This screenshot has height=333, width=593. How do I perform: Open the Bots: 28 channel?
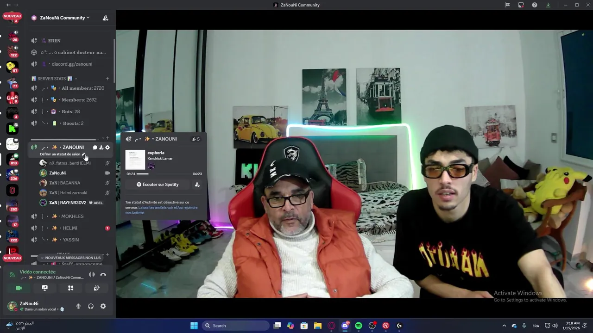pos(70,111)
